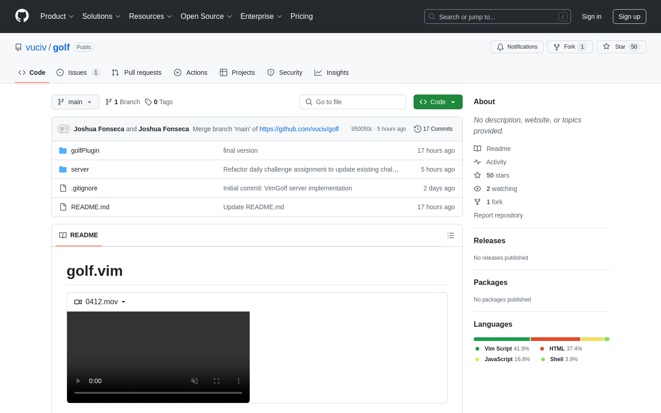Expand the Open Source menu
The image size is (661, 413).
click(x=206, y=16)
